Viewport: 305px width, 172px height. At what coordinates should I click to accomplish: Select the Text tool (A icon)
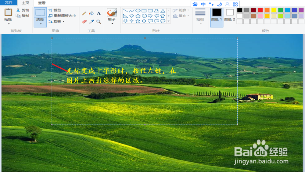(99, 13)
